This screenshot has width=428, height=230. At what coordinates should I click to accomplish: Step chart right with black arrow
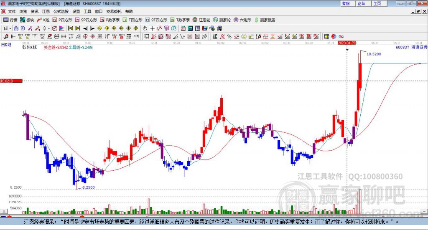point(92,28)
